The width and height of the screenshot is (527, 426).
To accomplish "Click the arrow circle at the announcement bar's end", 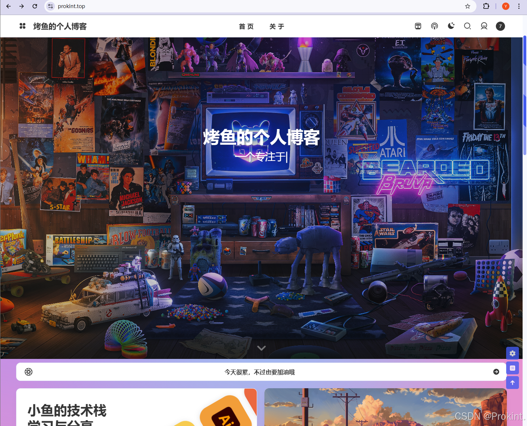I will (496, 372).
